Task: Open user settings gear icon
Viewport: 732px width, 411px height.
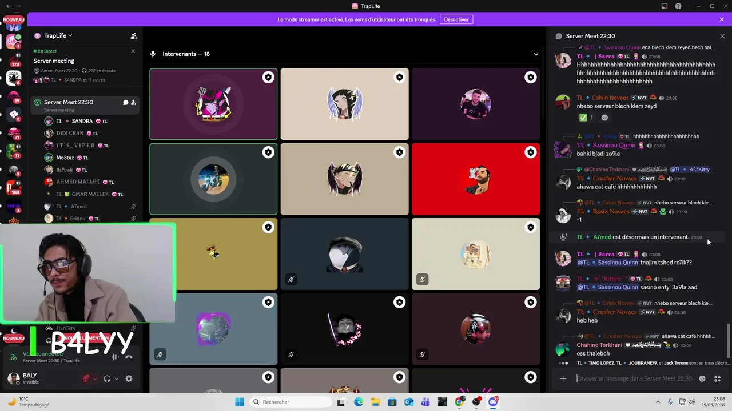Action: point(129,378)
